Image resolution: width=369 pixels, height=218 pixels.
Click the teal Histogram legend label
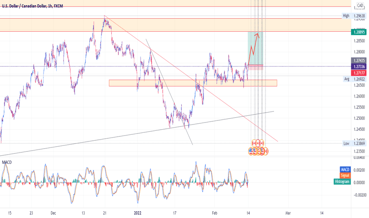click(x=342, y=182)
